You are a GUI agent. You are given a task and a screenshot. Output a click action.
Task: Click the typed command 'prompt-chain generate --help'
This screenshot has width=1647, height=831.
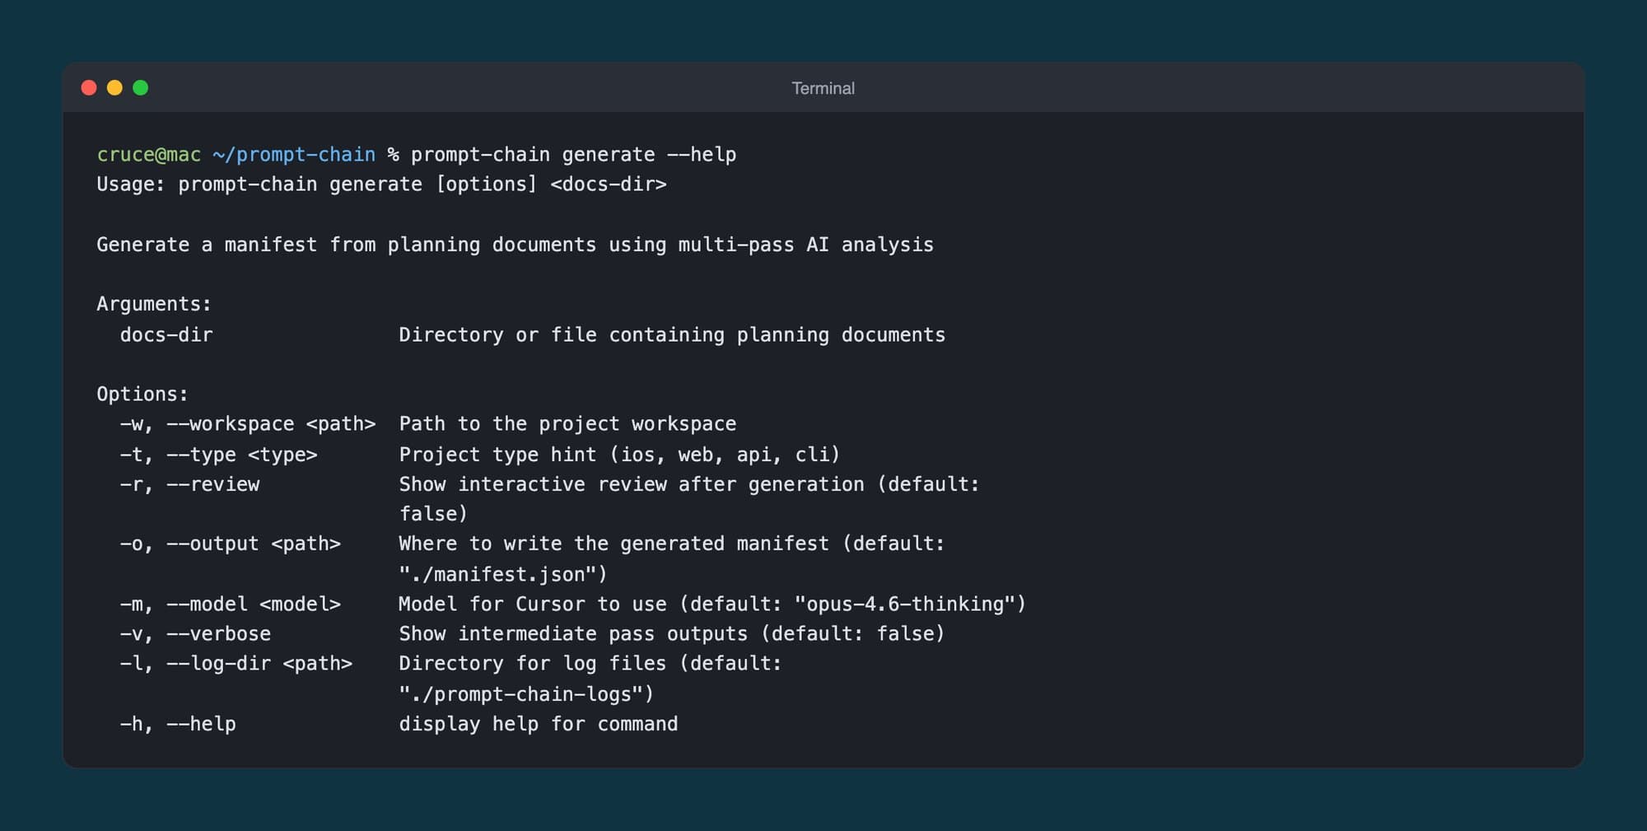click(x=574, y=155)
